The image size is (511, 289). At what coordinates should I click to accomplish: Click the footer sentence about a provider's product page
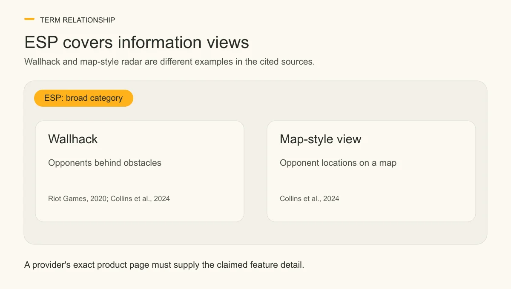[x=164, y=265]
